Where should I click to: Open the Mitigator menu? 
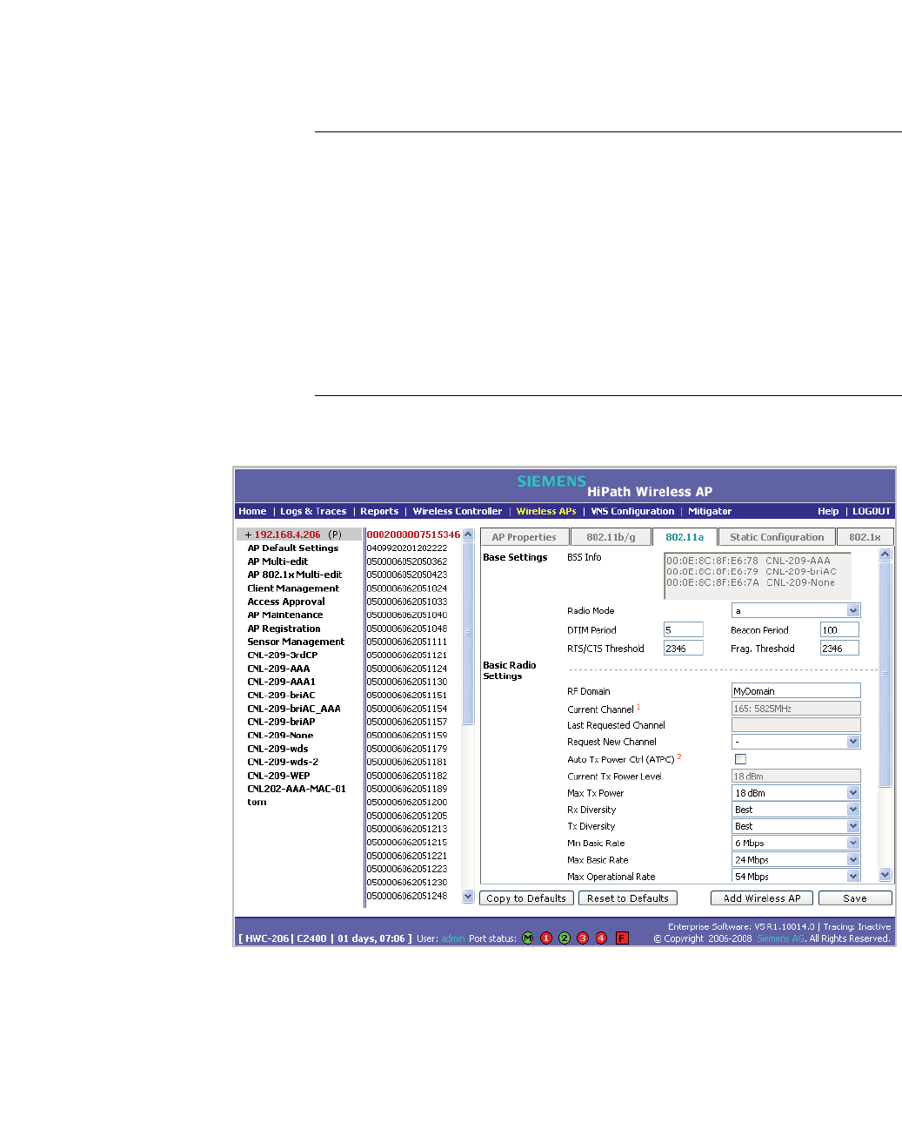tap(710, 511)
